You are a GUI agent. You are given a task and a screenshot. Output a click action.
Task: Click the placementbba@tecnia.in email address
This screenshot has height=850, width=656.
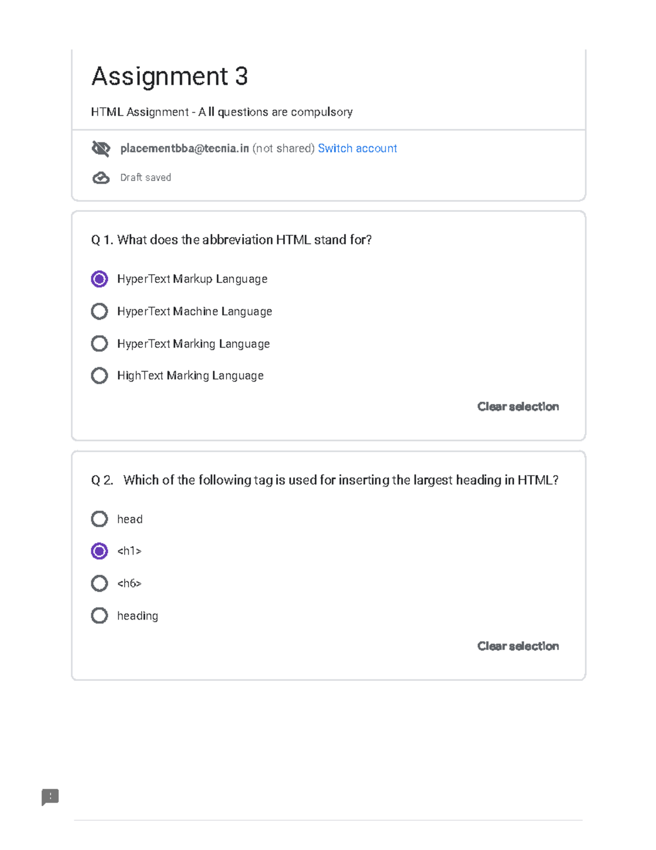(x=184, y=148)
